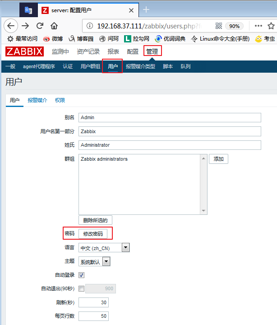277x325 pixels.
Task: Click the 90% zoom level indicator
Action: click(234, 26)
